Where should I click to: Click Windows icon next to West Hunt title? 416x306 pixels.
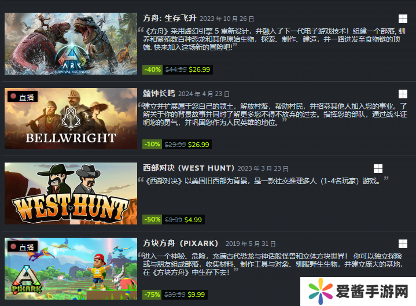[378, 169]
